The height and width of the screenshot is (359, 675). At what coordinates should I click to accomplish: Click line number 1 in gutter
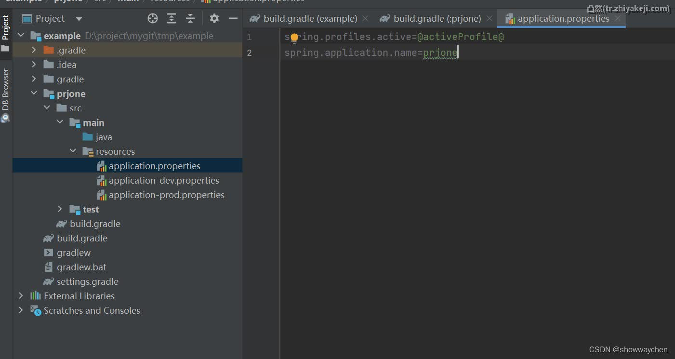click(x=250, y=37)
